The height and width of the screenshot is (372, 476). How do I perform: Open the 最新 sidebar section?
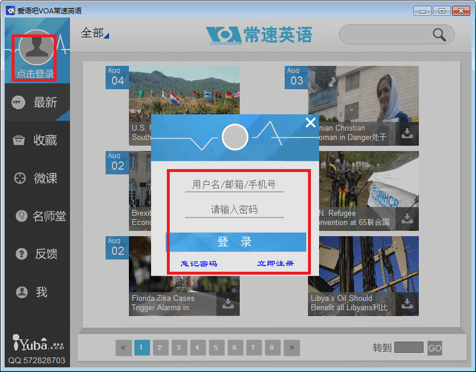(37, 103)
